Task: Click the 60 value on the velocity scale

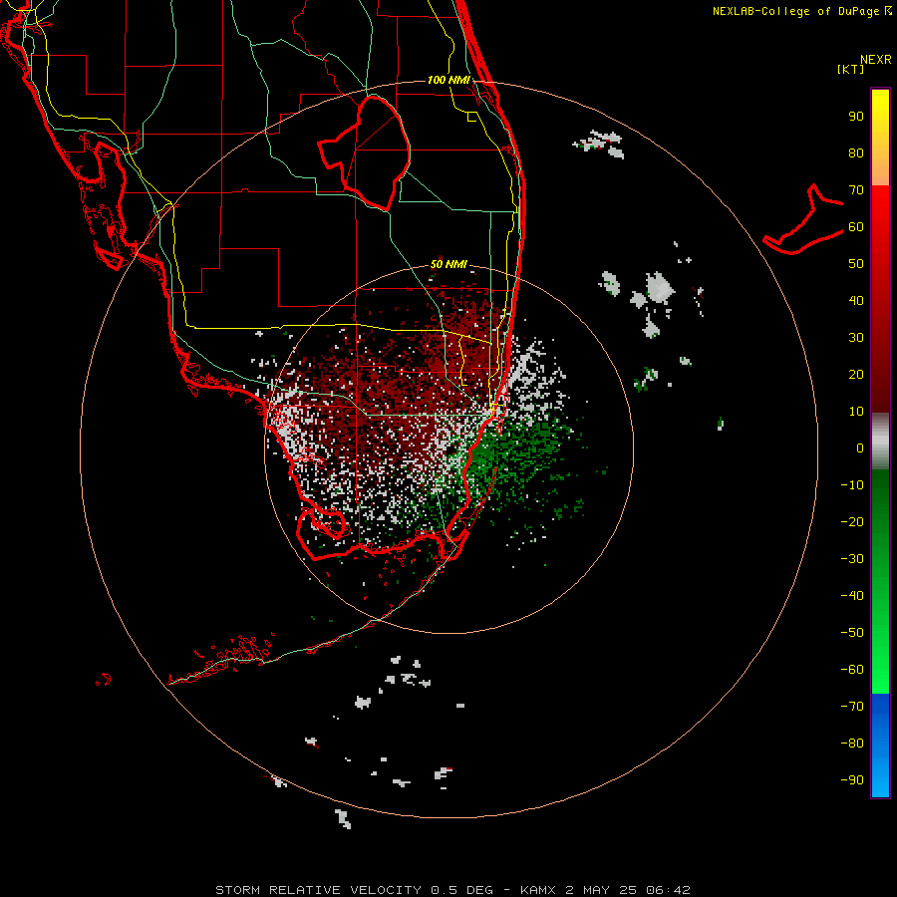Action: (x=856, y=227)
